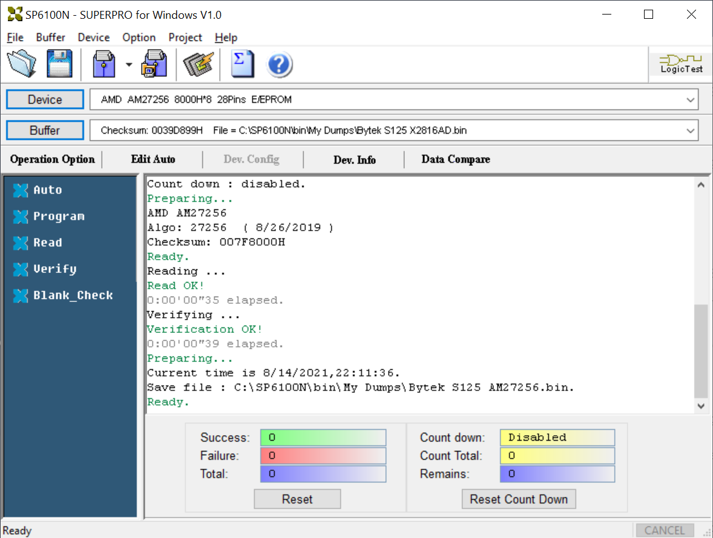Viewport: 713px width, 538px height.
Task: Click the red Failure count field
Action: tap(323, 456)
